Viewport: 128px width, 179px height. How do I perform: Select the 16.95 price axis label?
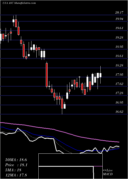coord(119,102)
